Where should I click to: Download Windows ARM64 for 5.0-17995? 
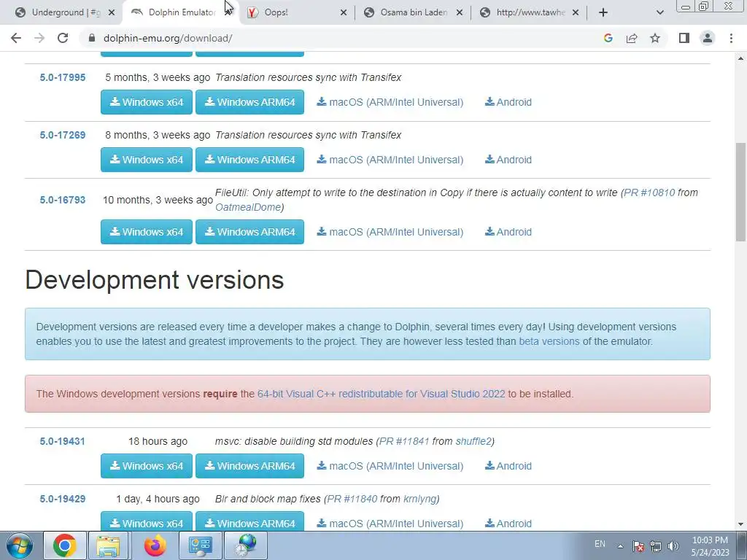tap(249, 102)
